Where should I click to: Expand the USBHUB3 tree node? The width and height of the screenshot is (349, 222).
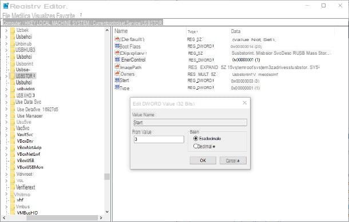click(6, 50)
